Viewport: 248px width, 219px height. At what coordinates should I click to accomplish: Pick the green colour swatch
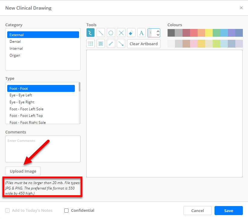coord(217,33)
